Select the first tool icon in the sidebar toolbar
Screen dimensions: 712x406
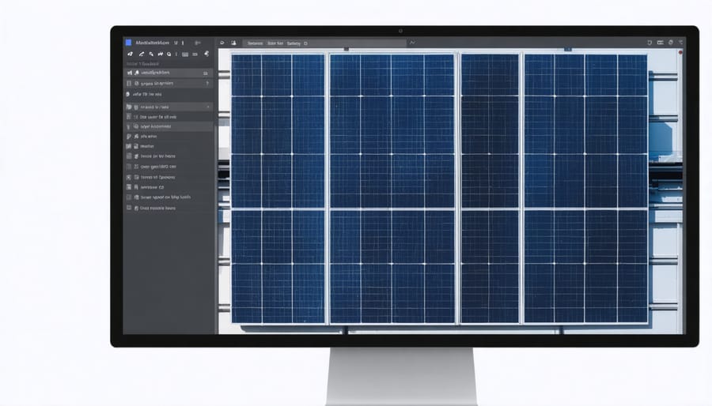(131, 54)
